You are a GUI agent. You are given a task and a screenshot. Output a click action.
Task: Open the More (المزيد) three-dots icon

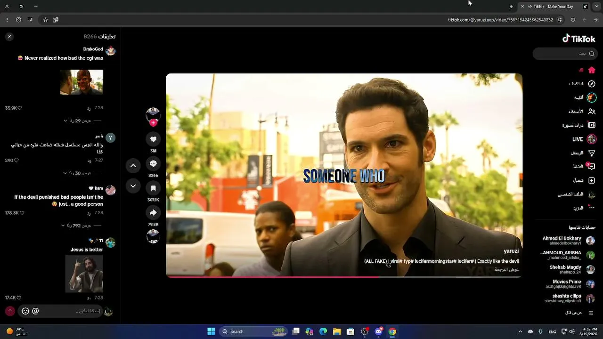592,208
